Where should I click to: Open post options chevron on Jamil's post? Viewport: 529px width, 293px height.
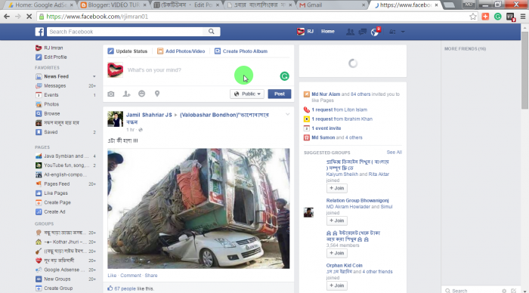click(x=287, y=114)
